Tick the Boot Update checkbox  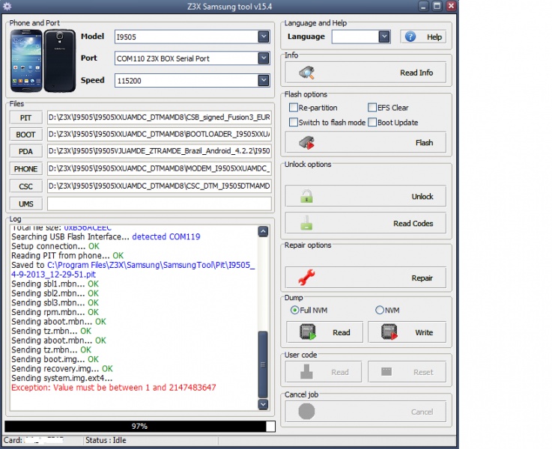pos(372,122)
